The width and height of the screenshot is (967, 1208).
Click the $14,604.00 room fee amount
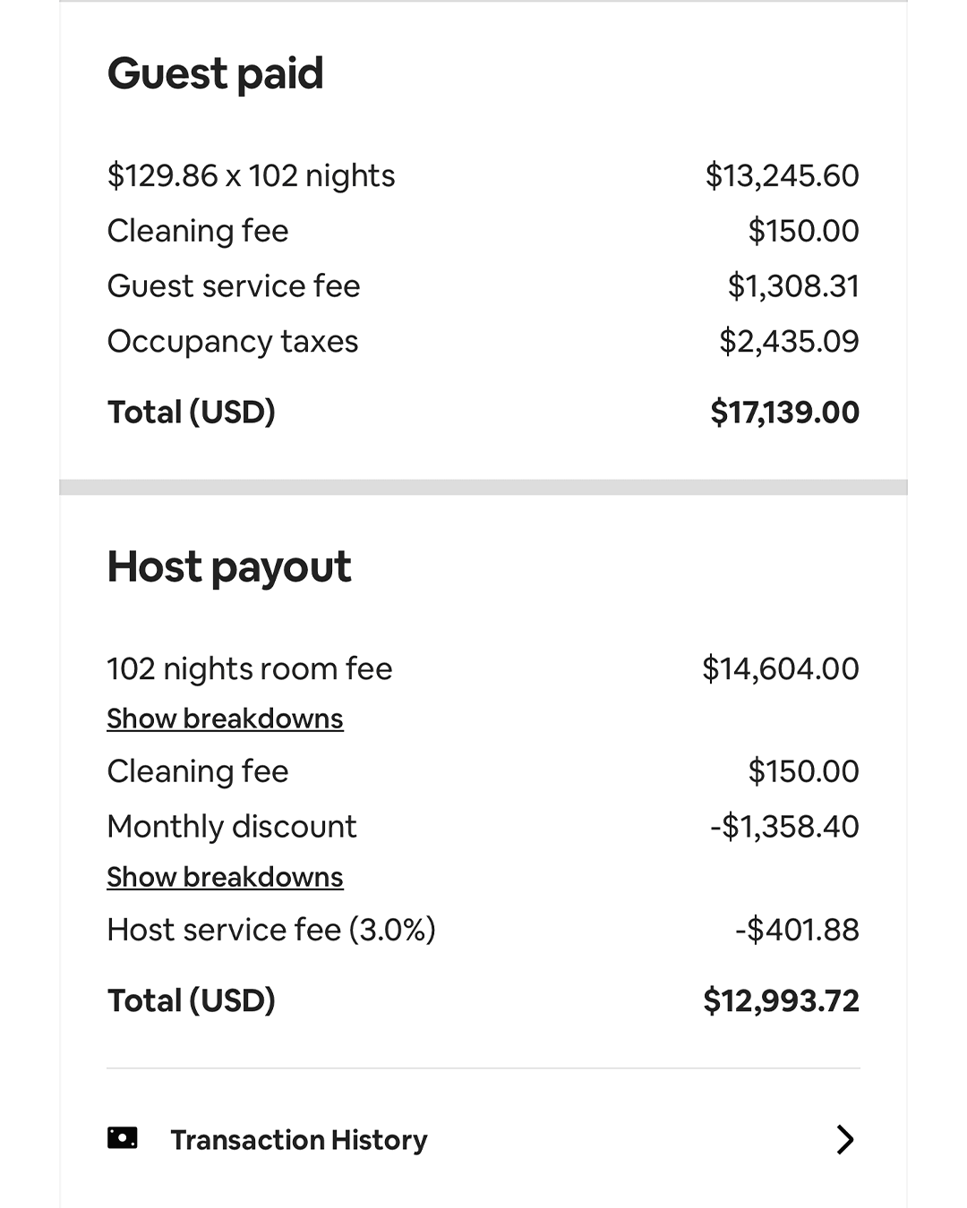click(780, 669)
